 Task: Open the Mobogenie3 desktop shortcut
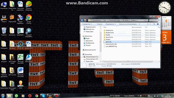tap(29, 58)
